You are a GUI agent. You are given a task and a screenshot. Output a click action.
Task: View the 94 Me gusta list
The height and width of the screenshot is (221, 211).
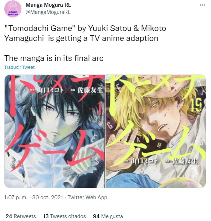coord(108,216)
